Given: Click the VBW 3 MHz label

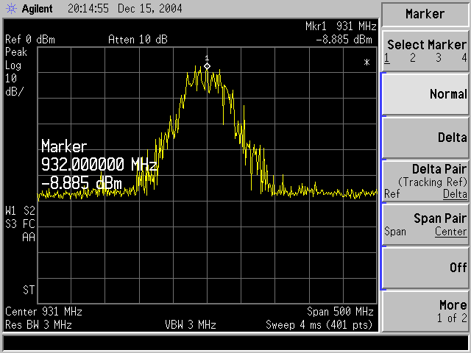Looking at the screenshot, I should tap(191, 325).
